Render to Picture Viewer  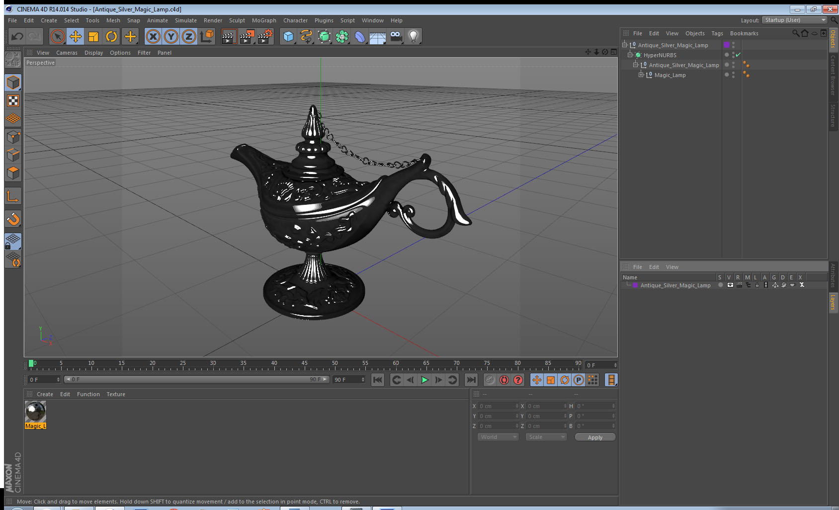point(247,36)
